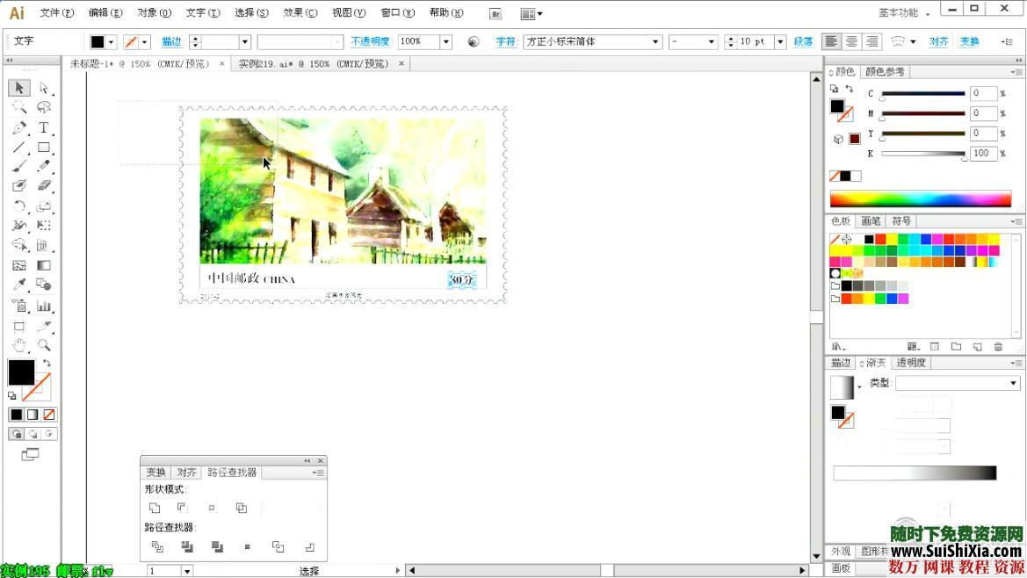The width and height of the screenshot is (1027, 578).
Task: Expand the opacity 100% dropdown
Action: click(446, 42)
